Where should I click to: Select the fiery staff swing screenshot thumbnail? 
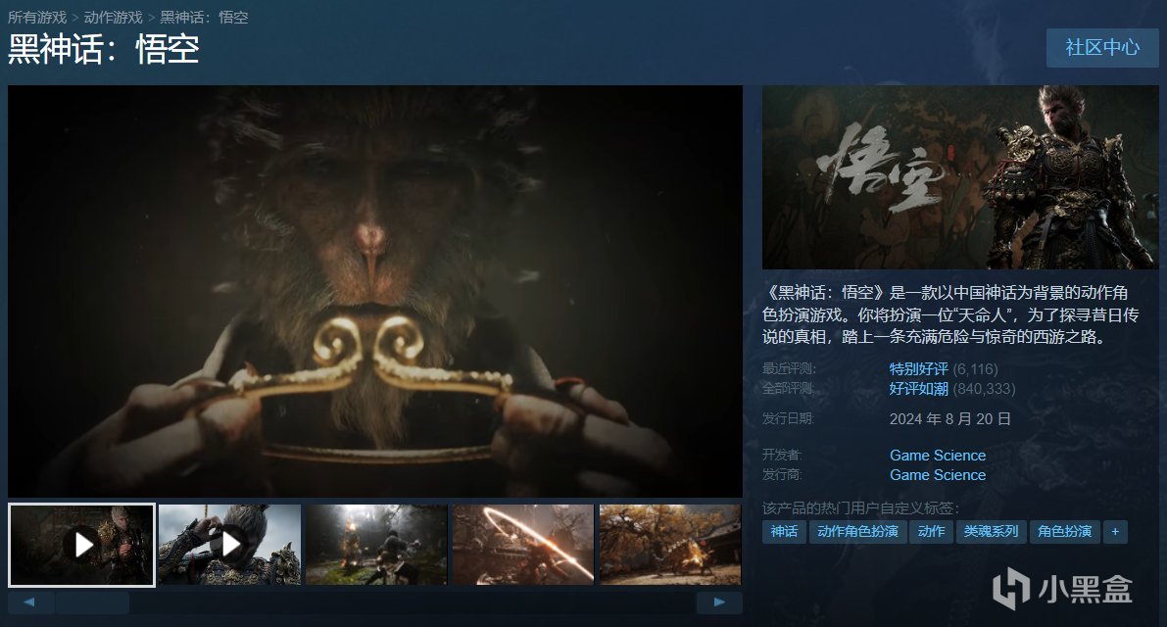coord(523,545)
